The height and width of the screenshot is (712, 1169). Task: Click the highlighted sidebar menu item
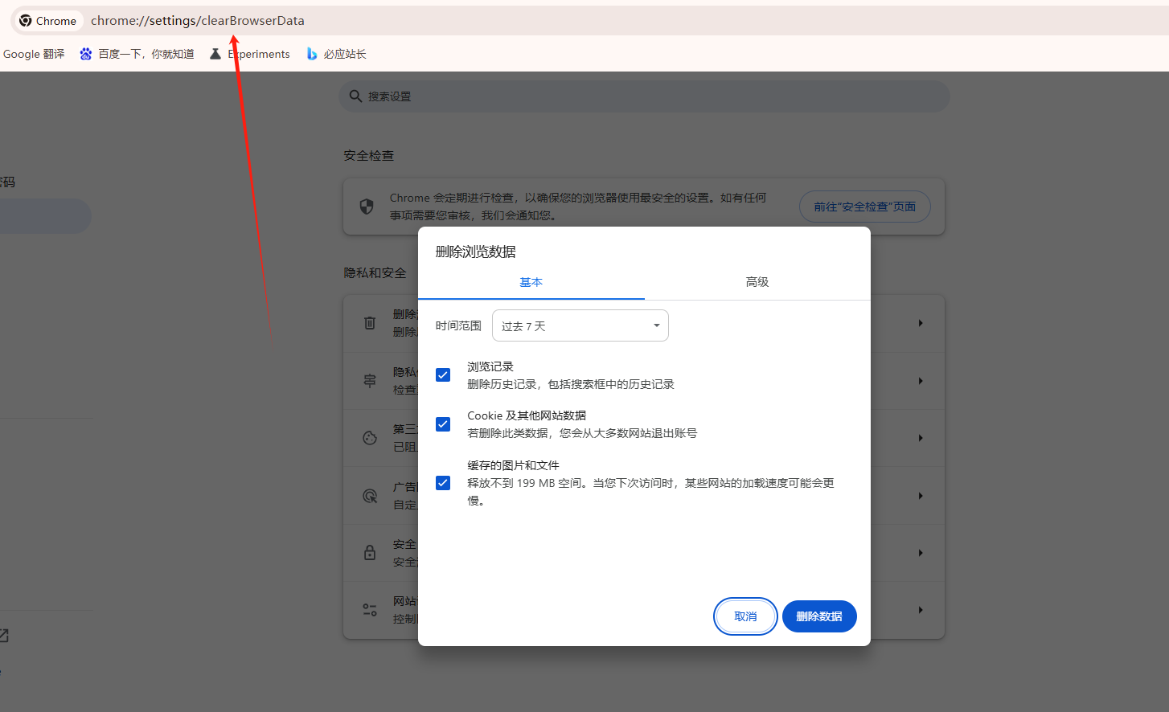click(x=45, y=216)
